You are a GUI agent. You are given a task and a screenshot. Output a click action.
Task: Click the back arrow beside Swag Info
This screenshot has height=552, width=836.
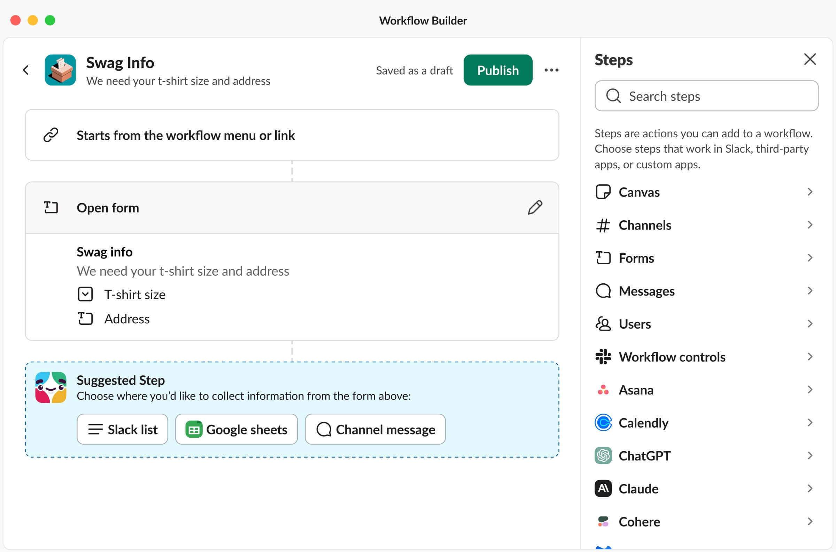pyautogui.click(x=26, y=70)
